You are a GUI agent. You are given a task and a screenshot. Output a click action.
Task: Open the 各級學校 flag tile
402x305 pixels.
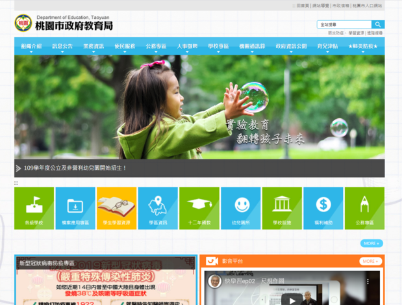[34, 208]
